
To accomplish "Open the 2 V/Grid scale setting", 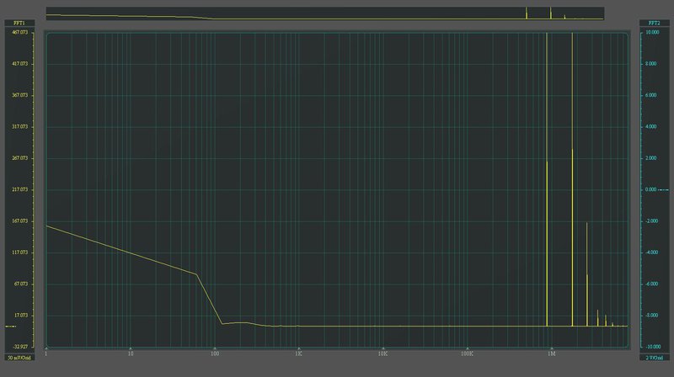I will tap(655, 358).
